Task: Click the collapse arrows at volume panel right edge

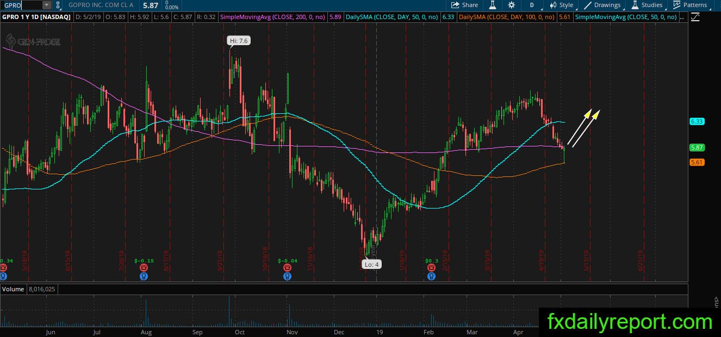Action: pyautogui.click(x=717, y=300)
